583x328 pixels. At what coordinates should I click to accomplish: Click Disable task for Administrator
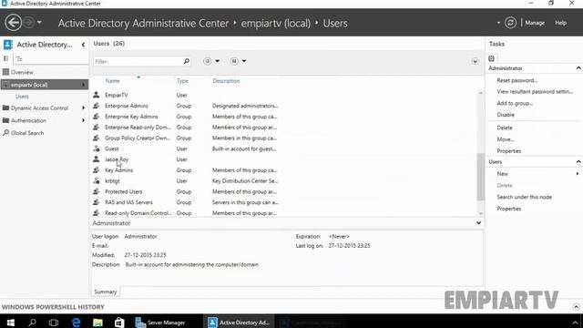[506, 115]
